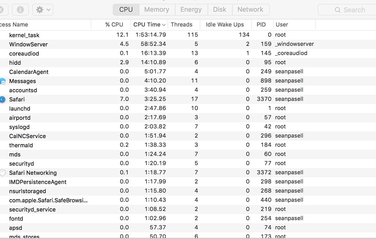Select the securityd_service process

pos(32,209)
